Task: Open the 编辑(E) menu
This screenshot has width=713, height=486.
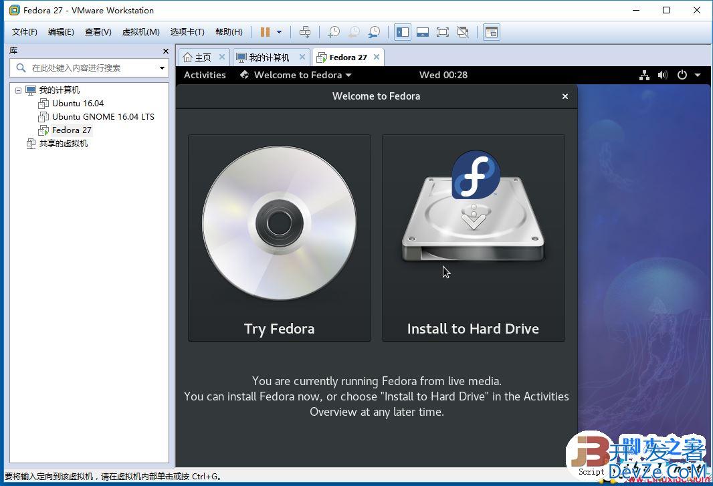Action: 61,32
